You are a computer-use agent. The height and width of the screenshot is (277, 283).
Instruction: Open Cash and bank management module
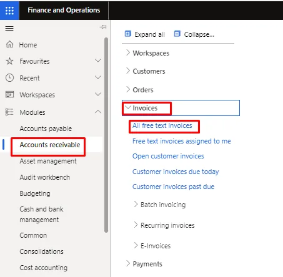41,215
